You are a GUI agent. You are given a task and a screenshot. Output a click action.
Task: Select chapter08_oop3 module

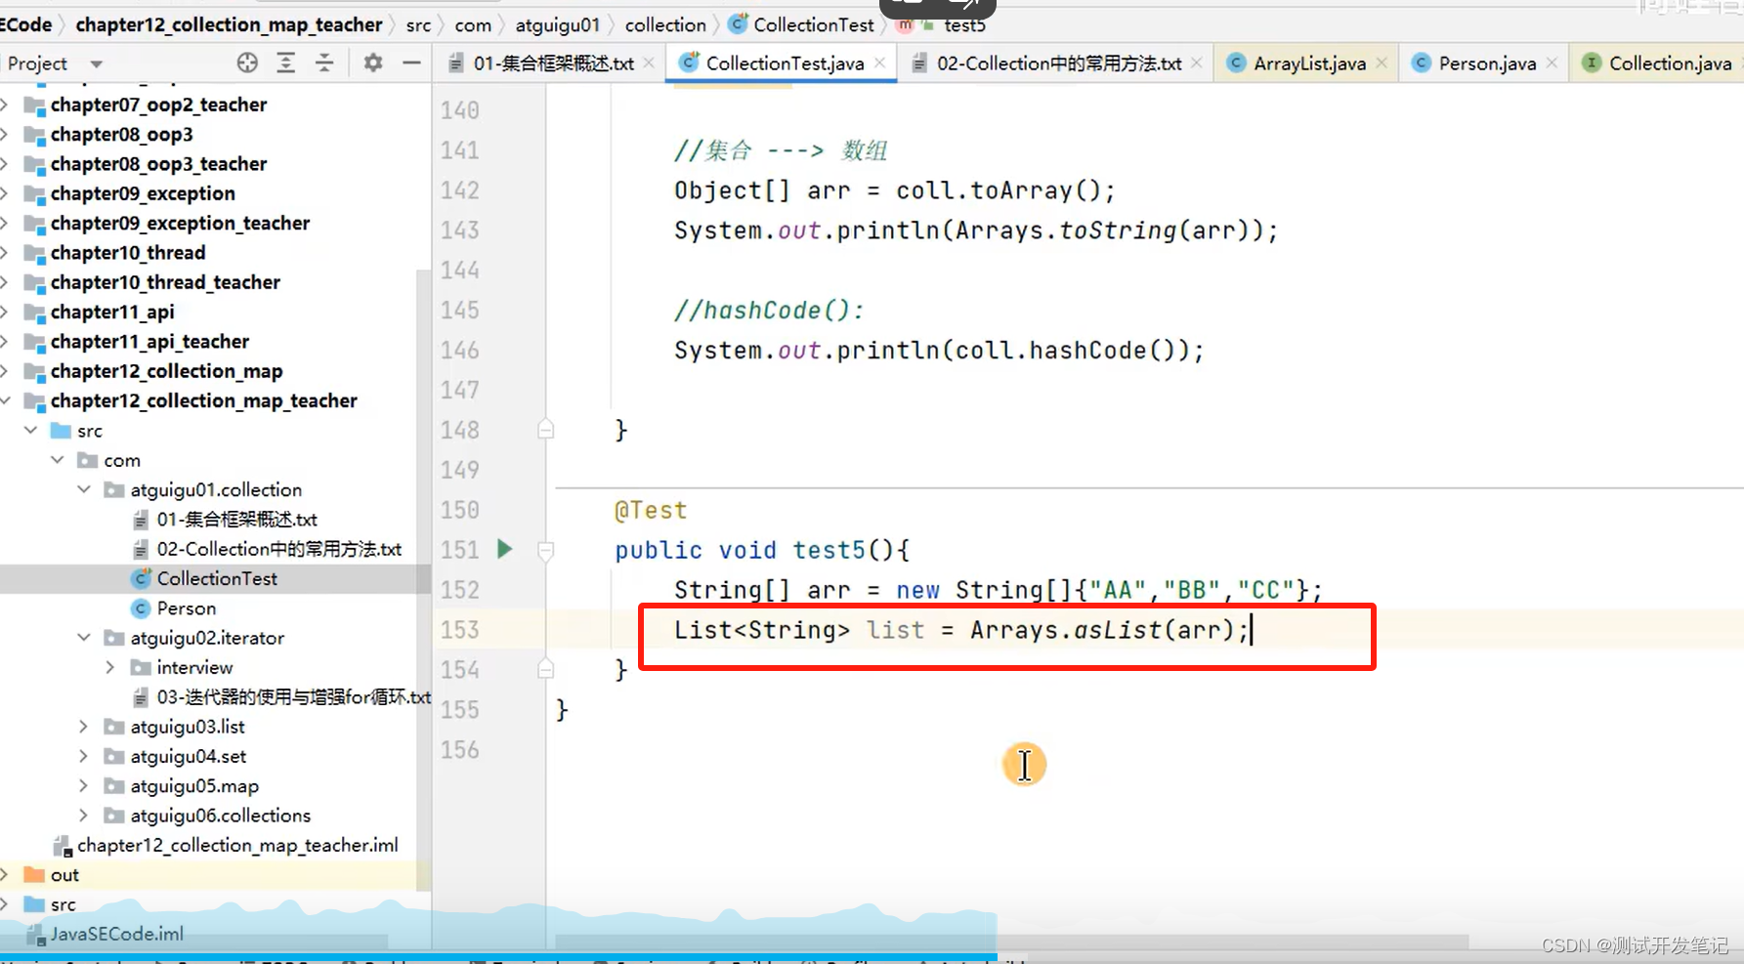click(121, 134)
